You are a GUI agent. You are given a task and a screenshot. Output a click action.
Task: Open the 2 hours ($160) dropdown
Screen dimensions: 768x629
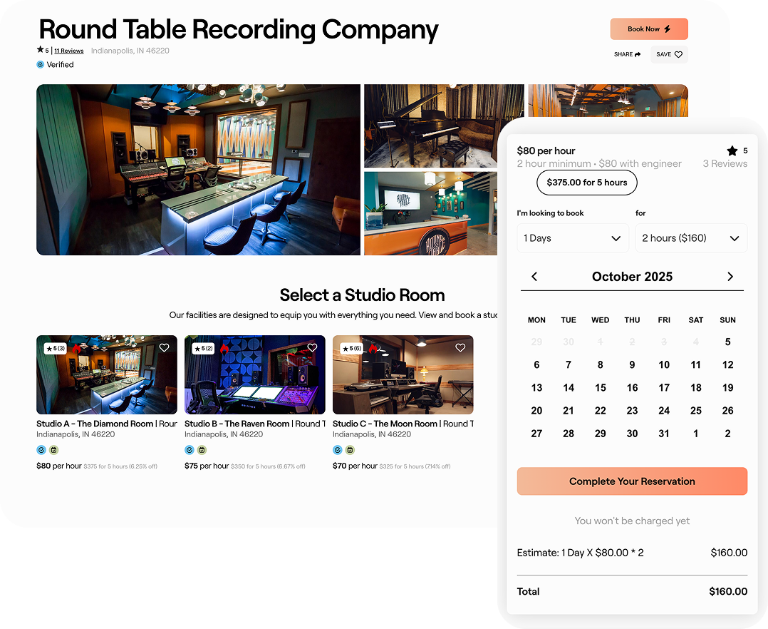(x=691, y=238)
